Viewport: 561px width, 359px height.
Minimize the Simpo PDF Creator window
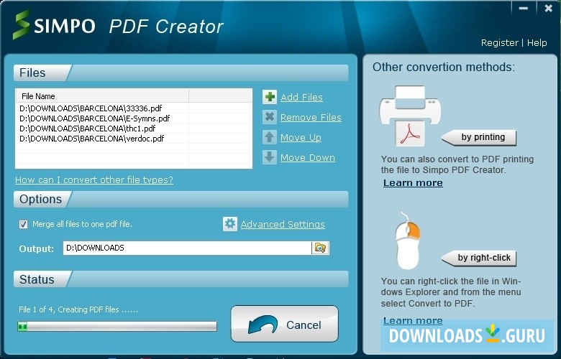[x=524, y=8]
